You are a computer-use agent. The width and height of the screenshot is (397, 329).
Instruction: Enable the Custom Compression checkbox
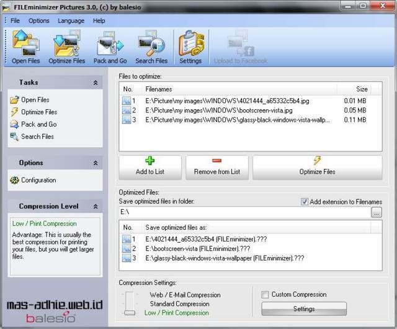[265, 294]
